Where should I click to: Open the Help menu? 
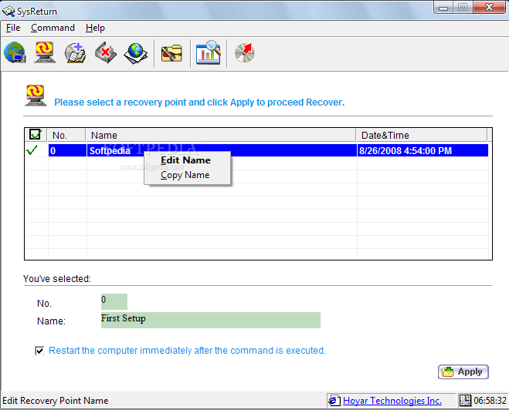[x=95, y=28]
